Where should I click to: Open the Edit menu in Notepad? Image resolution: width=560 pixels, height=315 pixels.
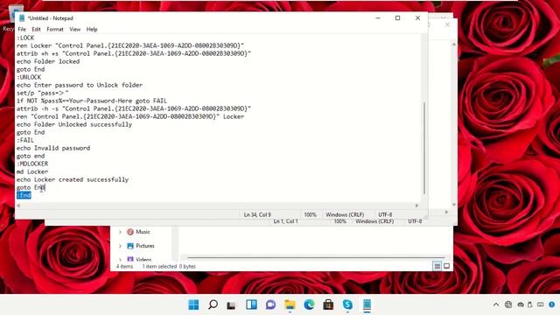36,29
